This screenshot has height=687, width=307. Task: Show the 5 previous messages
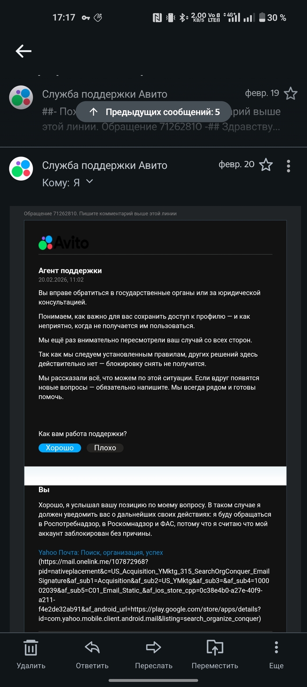154,112
